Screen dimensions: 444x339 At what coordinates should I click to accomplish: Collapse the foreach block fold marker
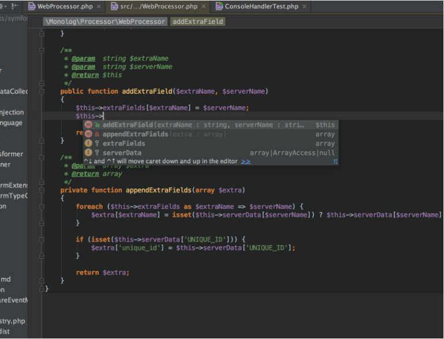pos(41,206)
